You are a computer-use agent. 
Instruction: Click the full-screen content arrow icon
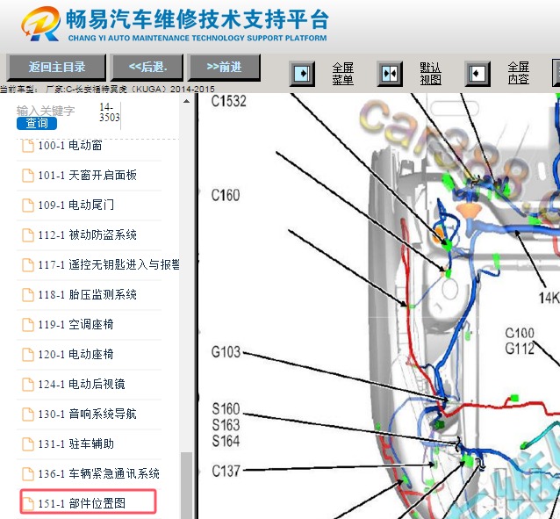click(477, 74)
